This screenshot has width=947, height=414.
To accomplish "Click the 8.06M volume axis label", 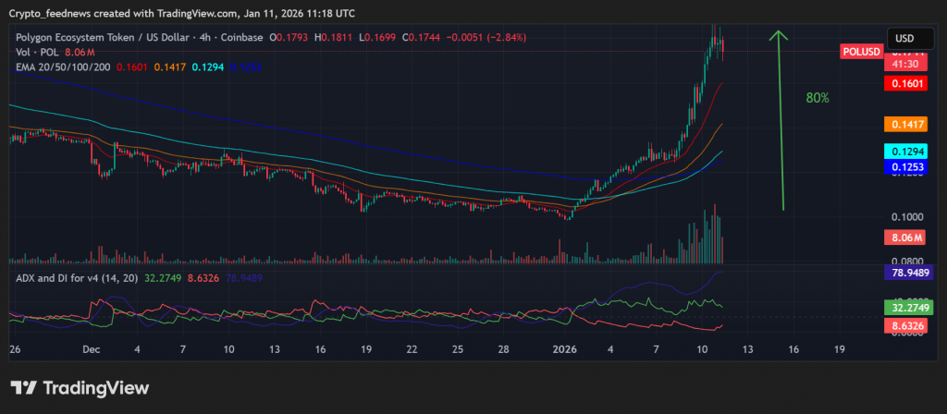I will pos(904,237).
